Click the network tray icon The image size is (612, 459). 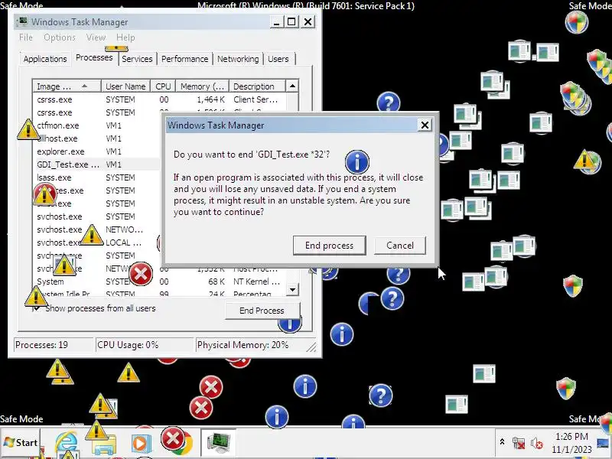(519, 443)
